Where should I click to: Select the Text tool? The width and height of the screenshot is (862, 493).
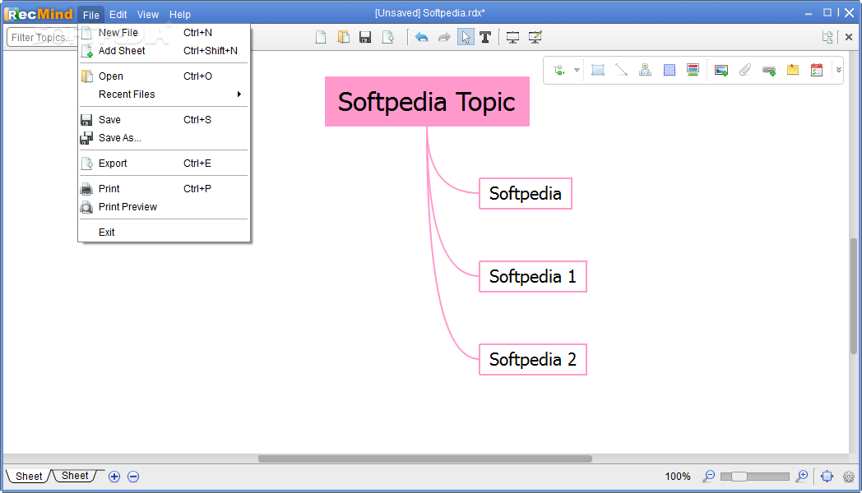pos(485,37)
